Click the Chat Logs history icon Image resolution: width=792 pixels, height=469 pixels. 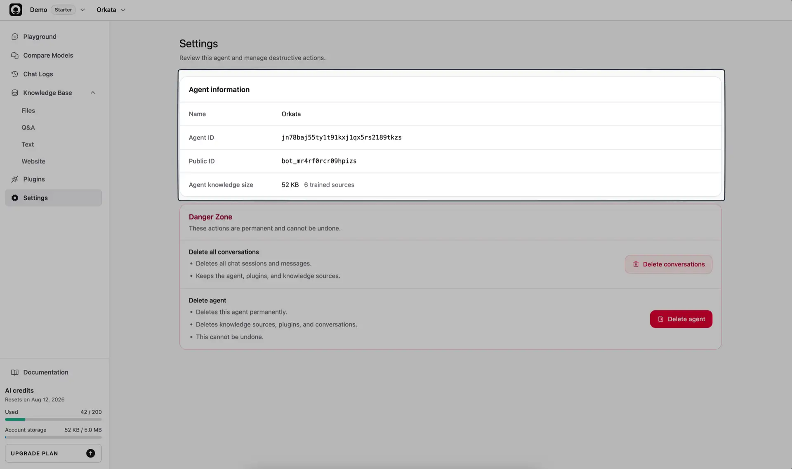coord(15,74)
